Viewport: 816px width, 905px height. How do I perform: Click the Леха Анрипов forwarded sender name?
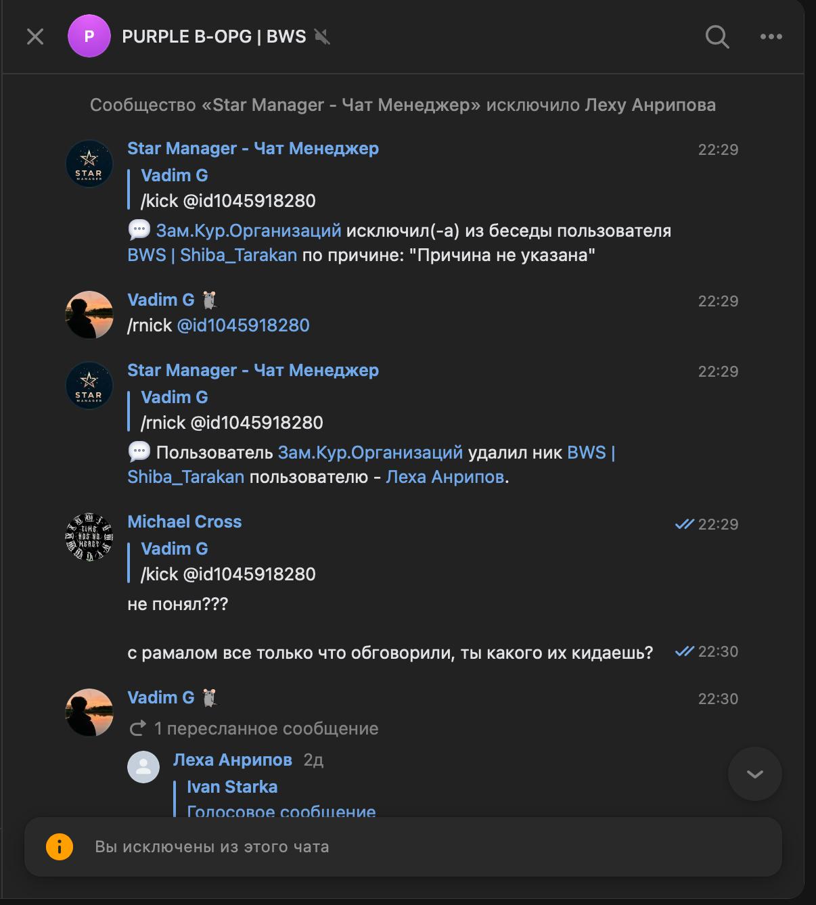[x=232, y=760]
